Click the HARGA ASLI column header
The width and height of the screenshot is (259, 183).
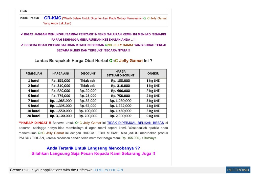pos(61,73)
